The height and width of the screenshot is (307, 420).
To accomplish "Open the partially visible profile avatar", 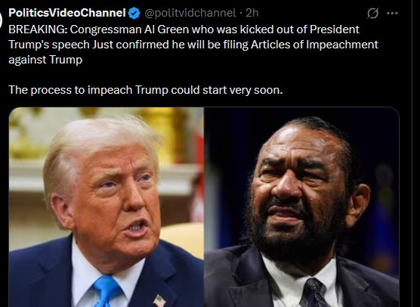I will [x=1, y=20].
